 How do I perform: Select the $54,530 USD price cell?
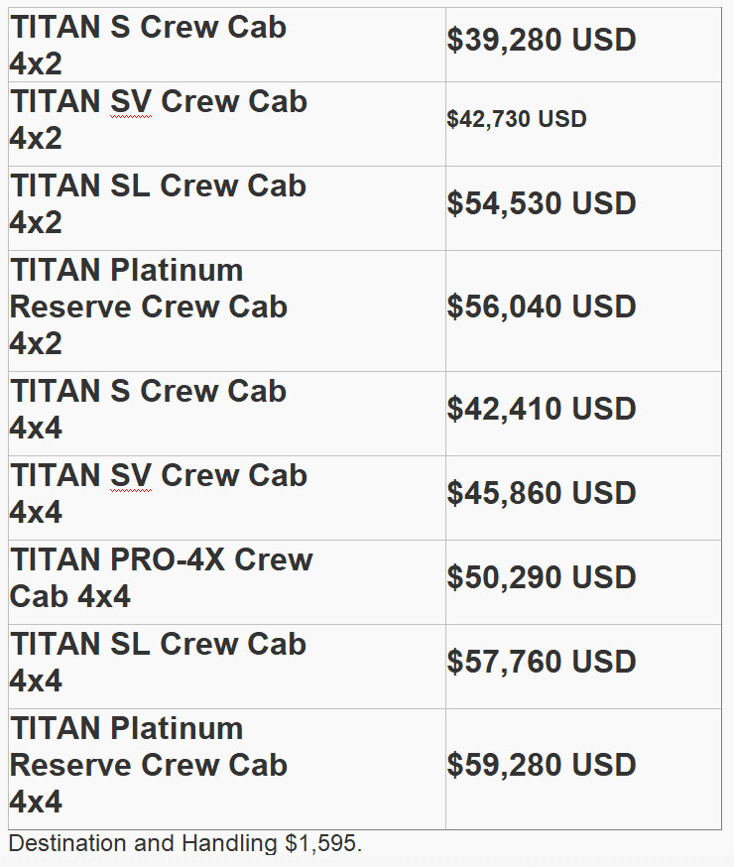[x=541, y=203]
